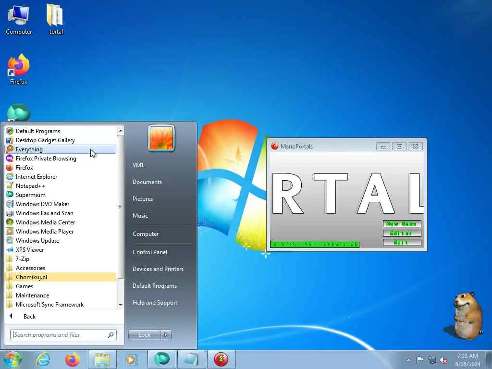Click the Firefox icon in the programs list
Viewport: 492px width, 369px height.
tap(10, 168)
